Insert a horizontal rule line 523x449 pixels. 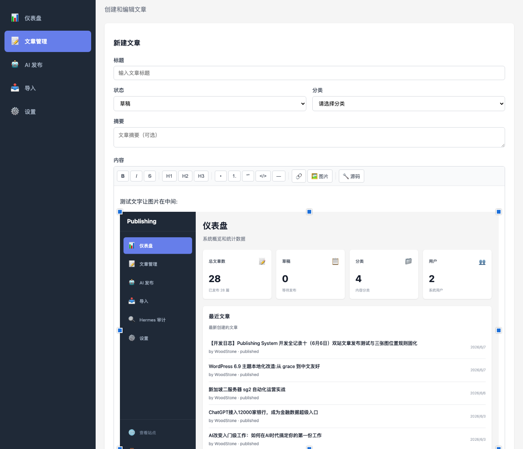click(x=279, y=176)
